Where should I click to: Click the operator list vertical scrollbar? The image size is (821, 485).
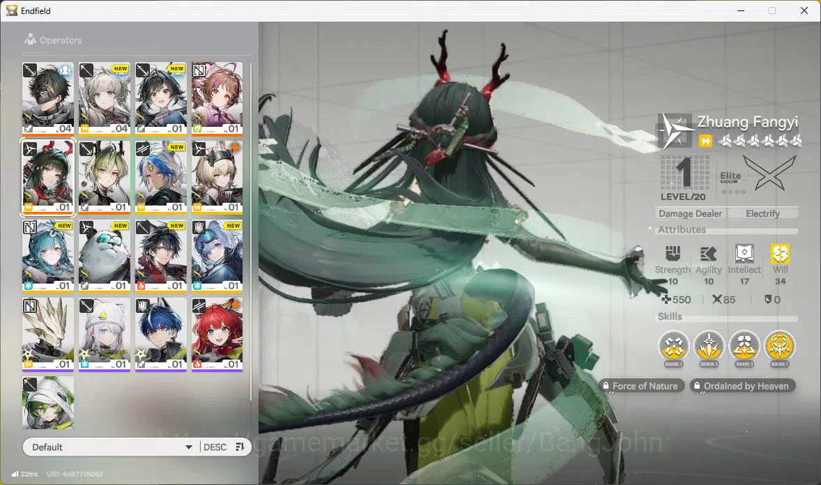(251, 232)
